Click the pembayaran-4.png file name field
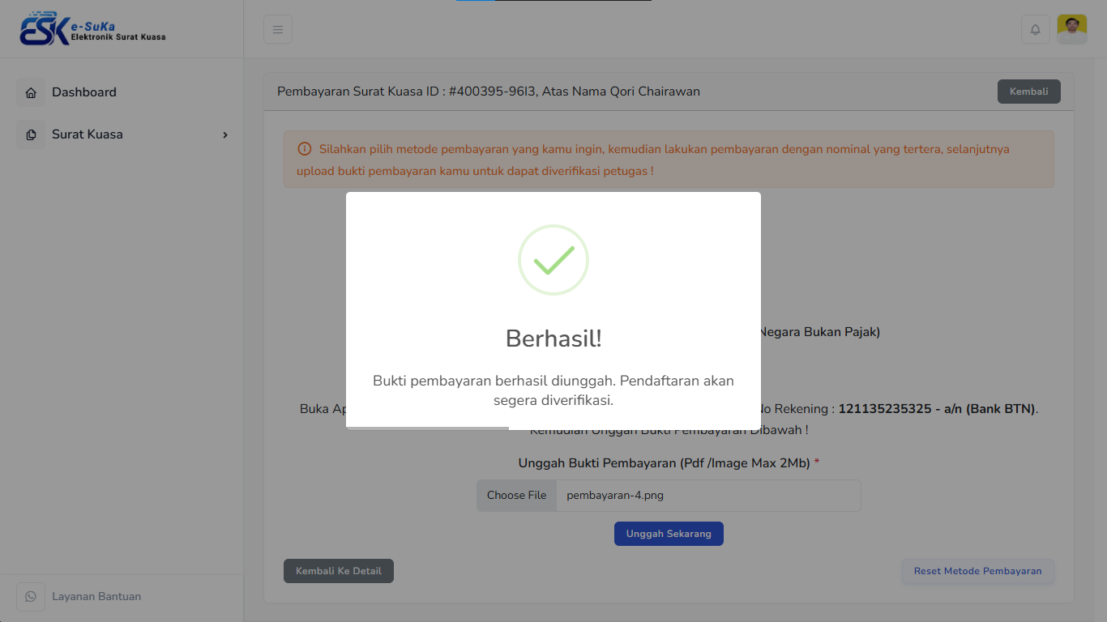Viewport: 1107px width, 622px height. [707, 496]
